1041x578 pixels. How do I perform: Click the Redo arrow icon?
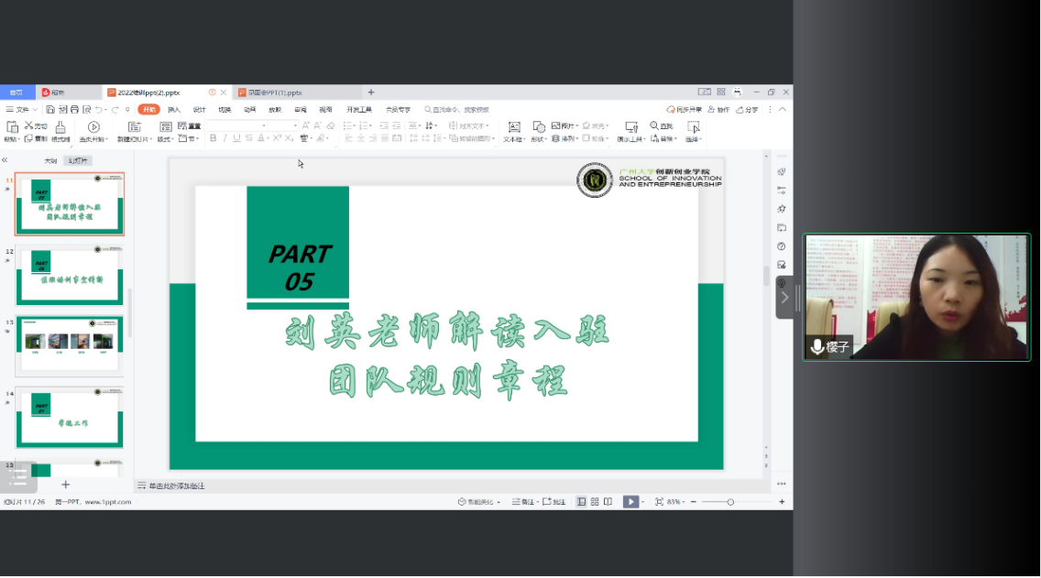coord(115,110)
